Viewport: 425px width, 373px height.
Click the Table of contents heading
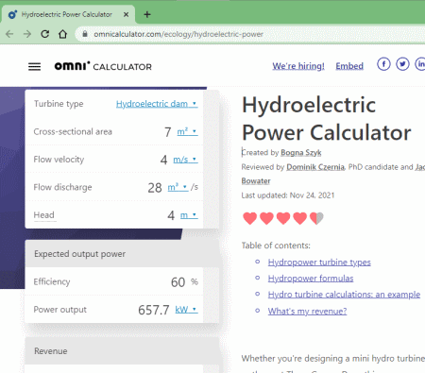point(276,246)
